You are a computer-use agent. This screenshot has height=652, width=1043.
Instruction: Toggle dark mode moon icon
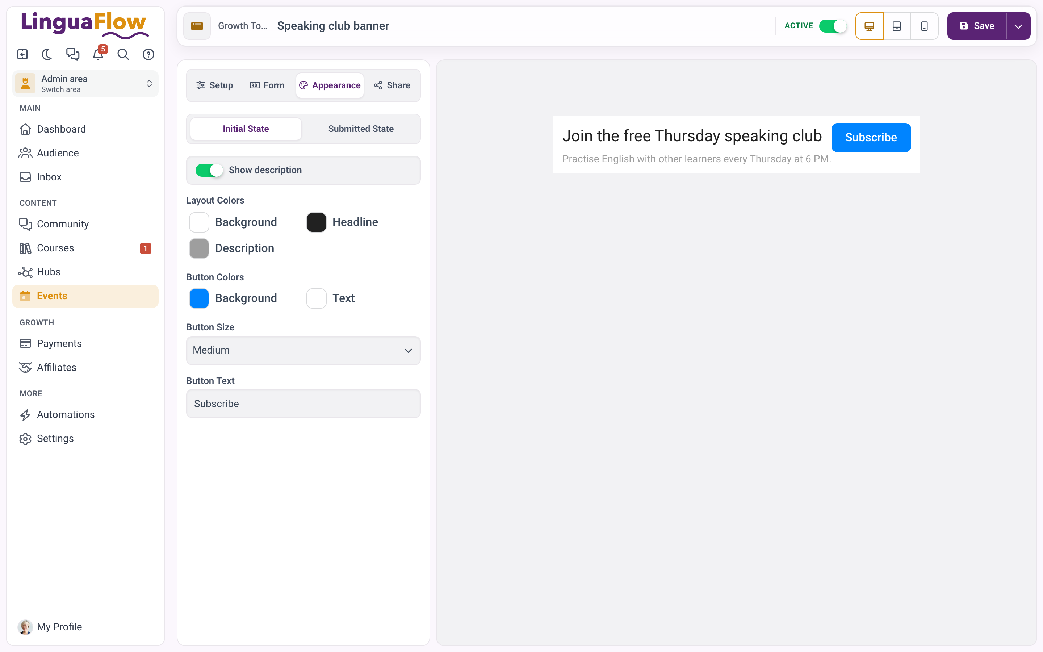47,54
